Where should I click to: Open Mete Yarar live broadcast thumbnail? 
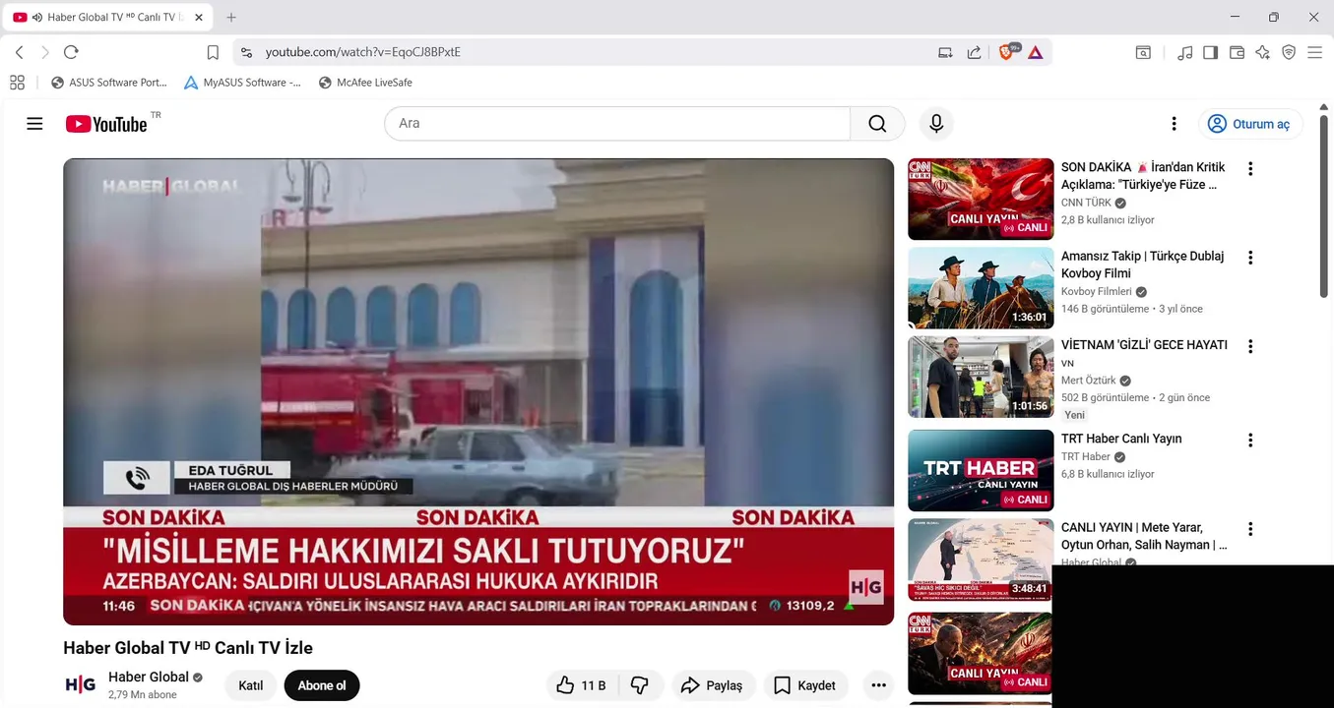point(981,560)
